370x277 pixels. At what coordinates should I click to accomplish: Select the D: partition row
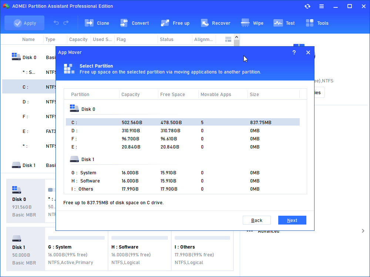click(183, 130)
